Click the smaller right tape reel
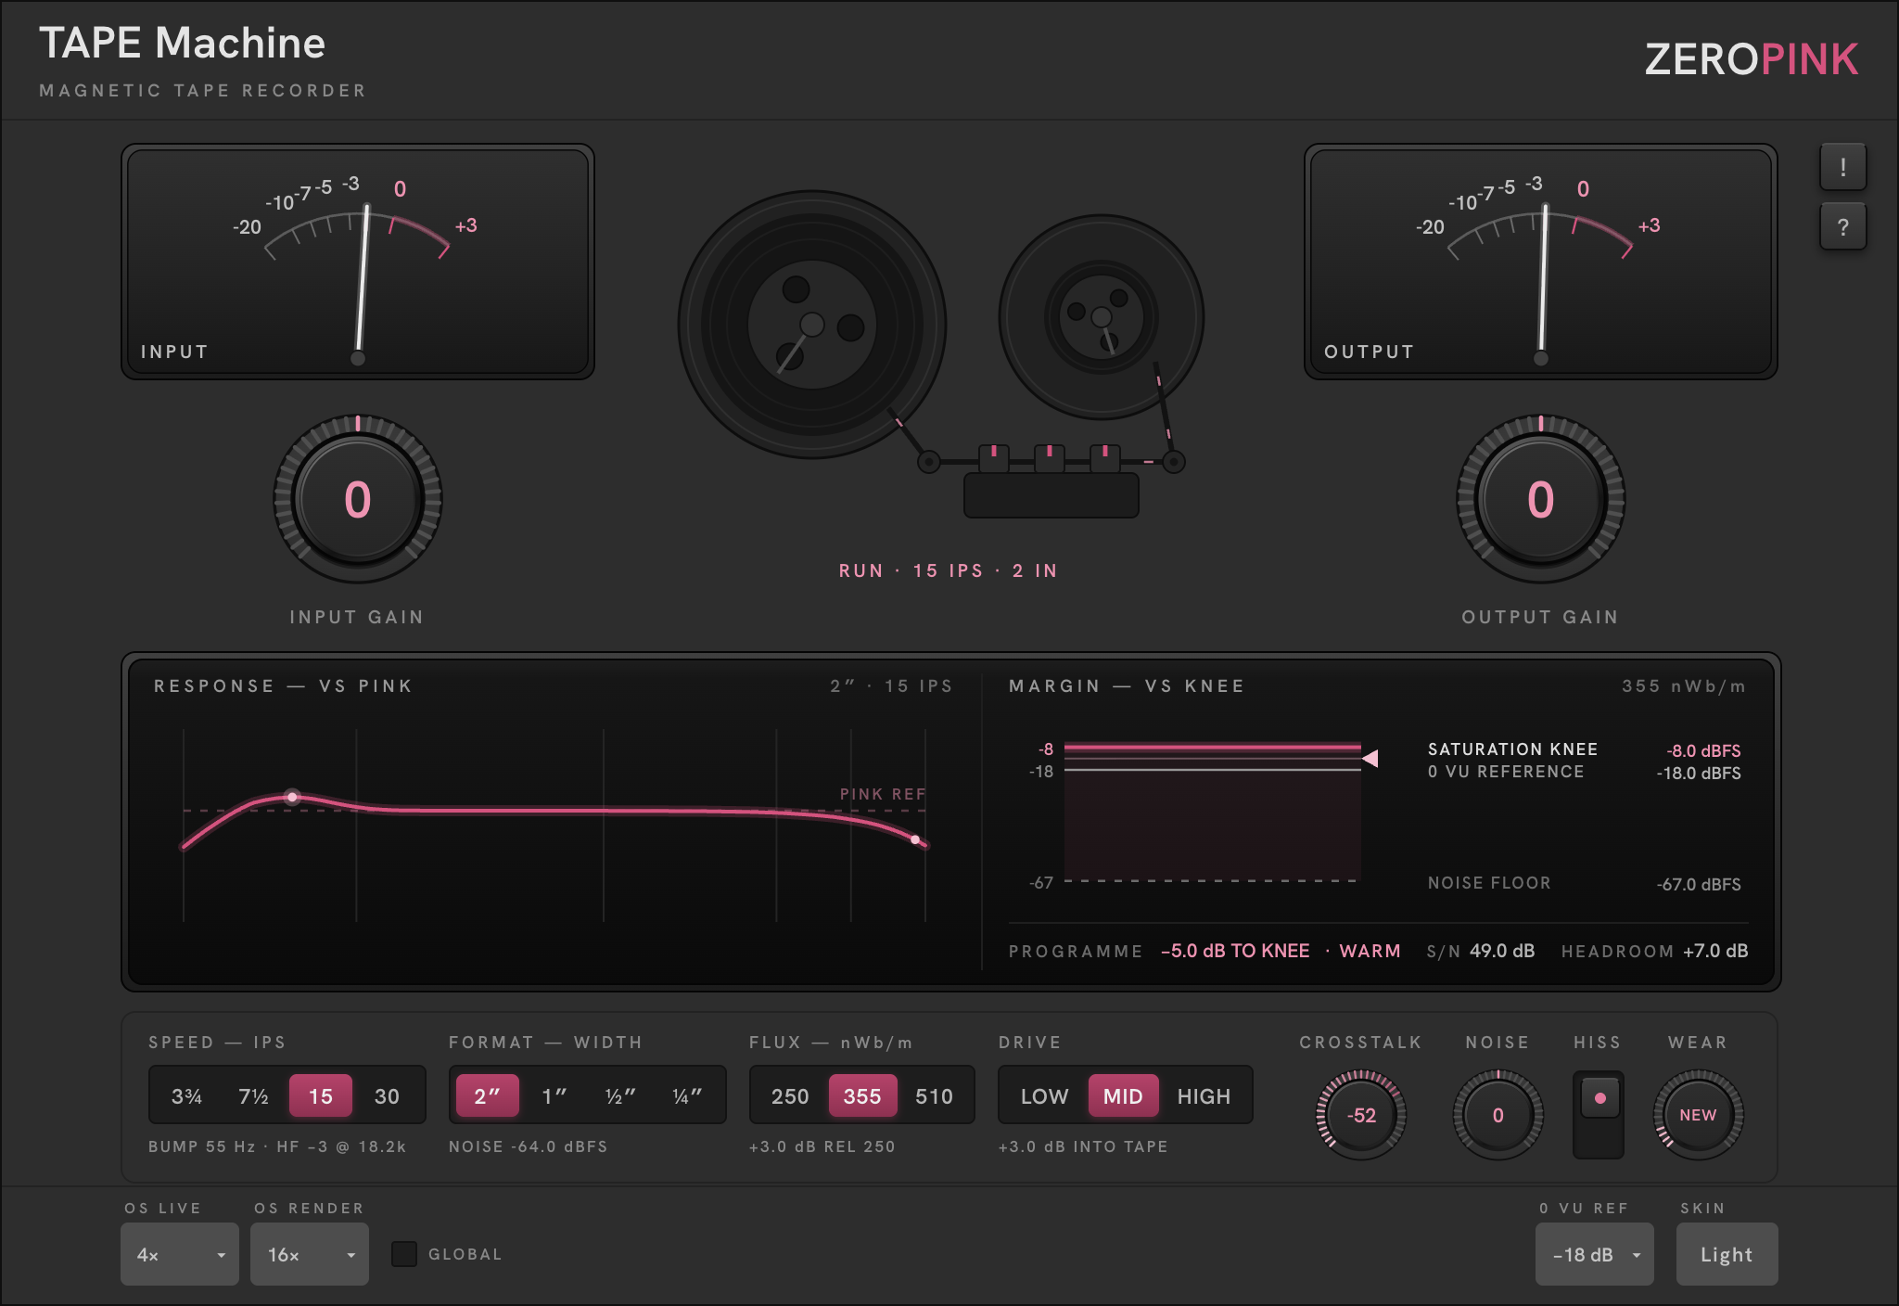The image size is (1899, 1306). [x=1102, y=317]
